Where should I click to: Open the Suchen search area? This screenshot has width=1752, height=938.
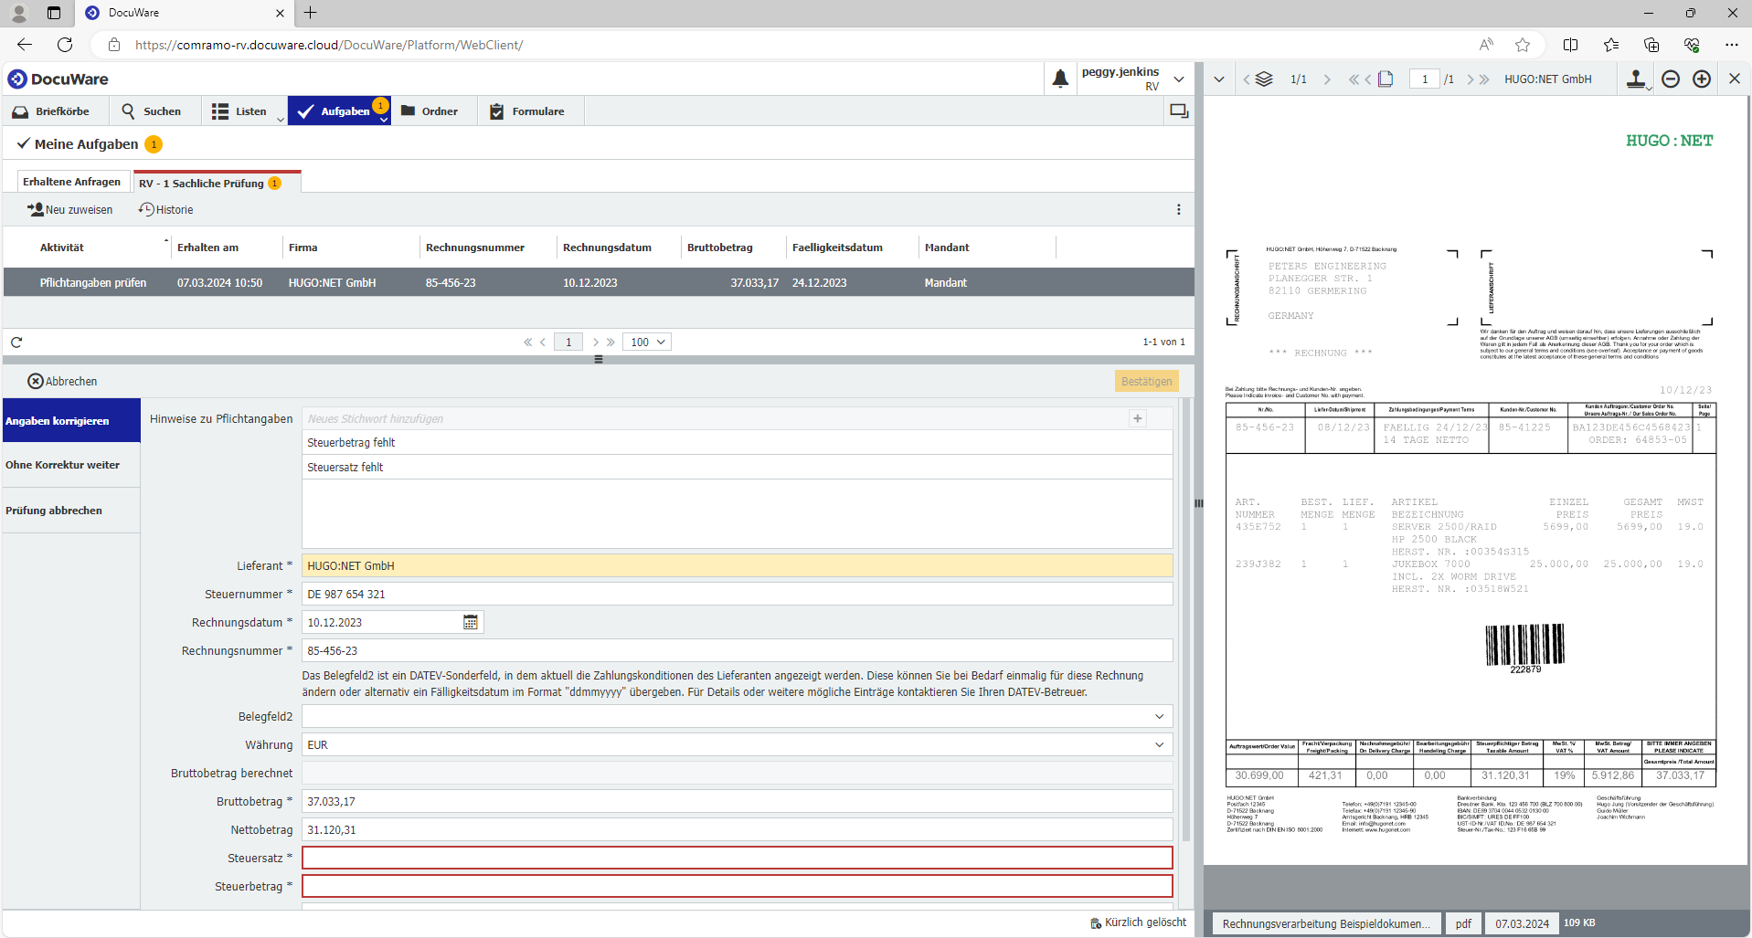152,111
